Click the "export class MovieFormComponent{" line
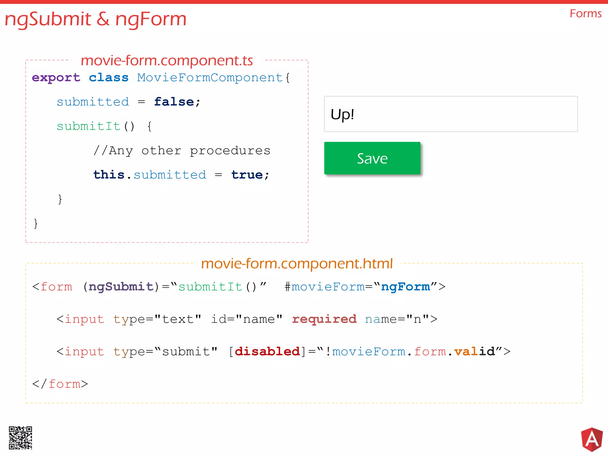 pyautogui.click(x=161, y=78)
